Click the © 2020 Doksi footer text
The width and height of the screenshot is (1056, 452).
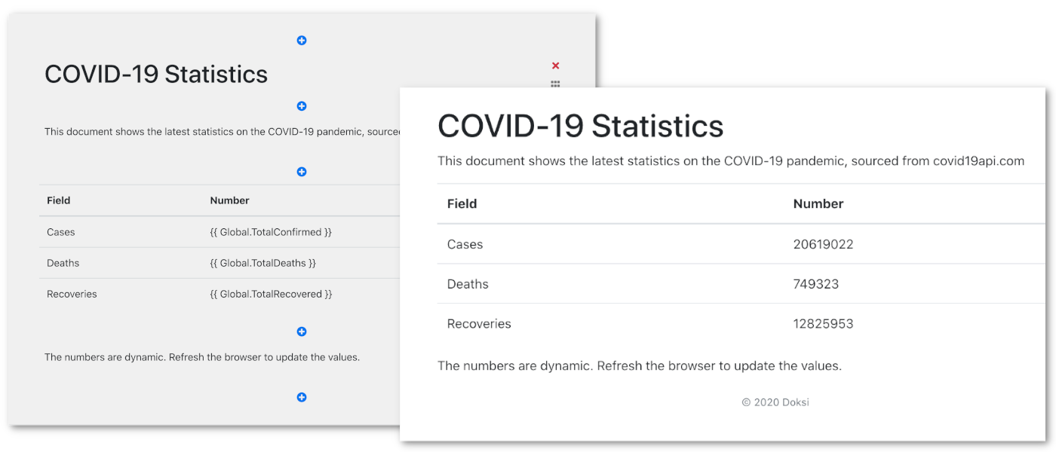click(775, 402)
